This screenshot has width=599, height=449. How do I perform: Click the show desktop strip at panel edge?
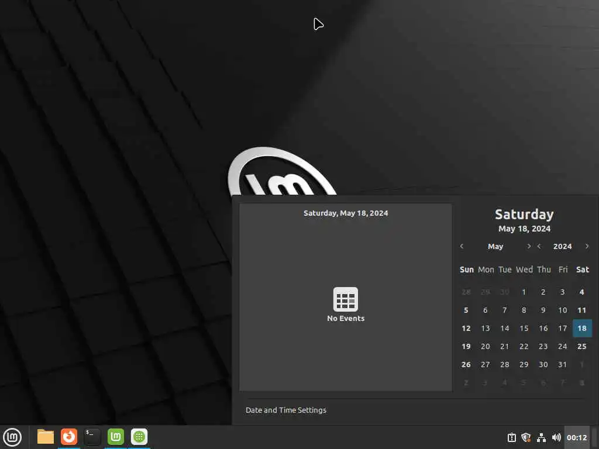pos(594,437)
